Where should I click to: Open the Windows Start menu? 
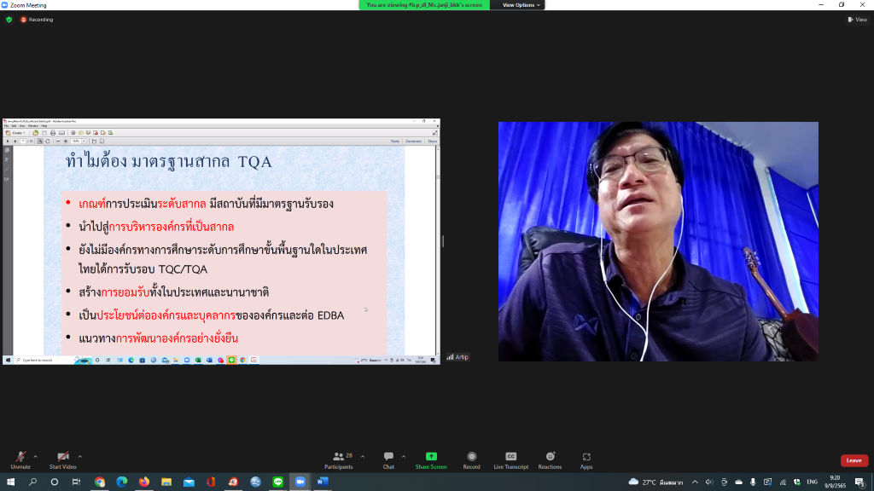10,482
